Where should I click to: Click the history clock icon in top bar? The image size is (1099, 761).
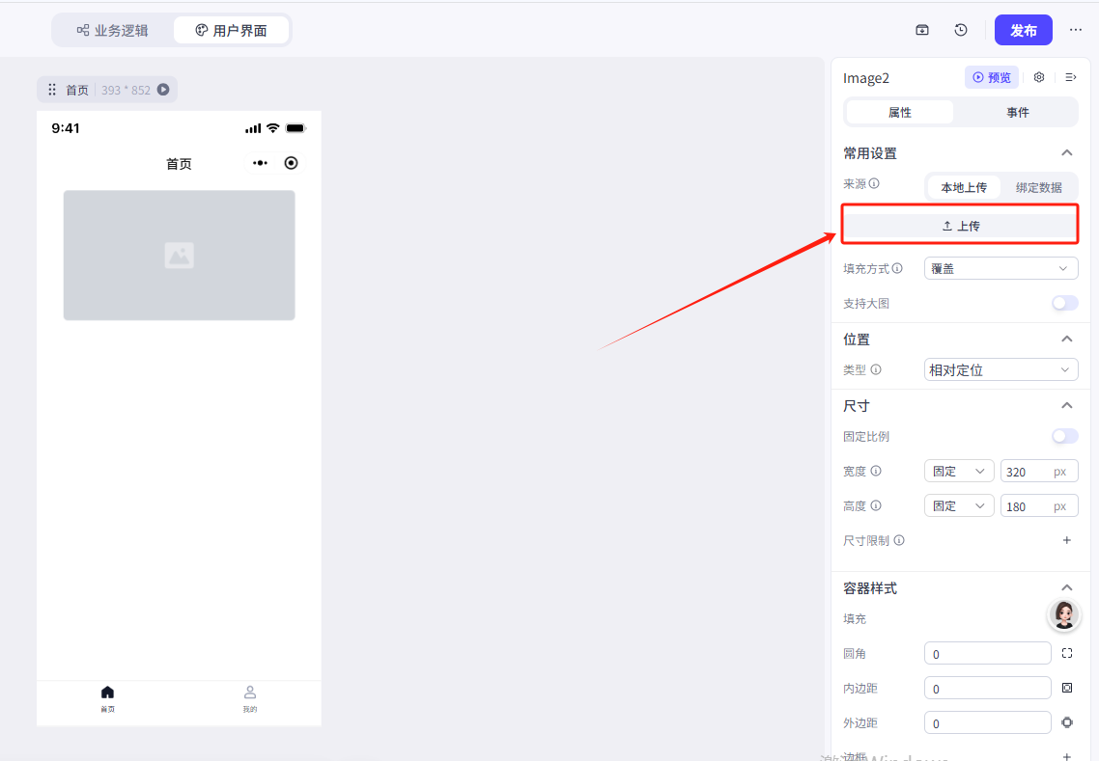[x=961, y=30]
